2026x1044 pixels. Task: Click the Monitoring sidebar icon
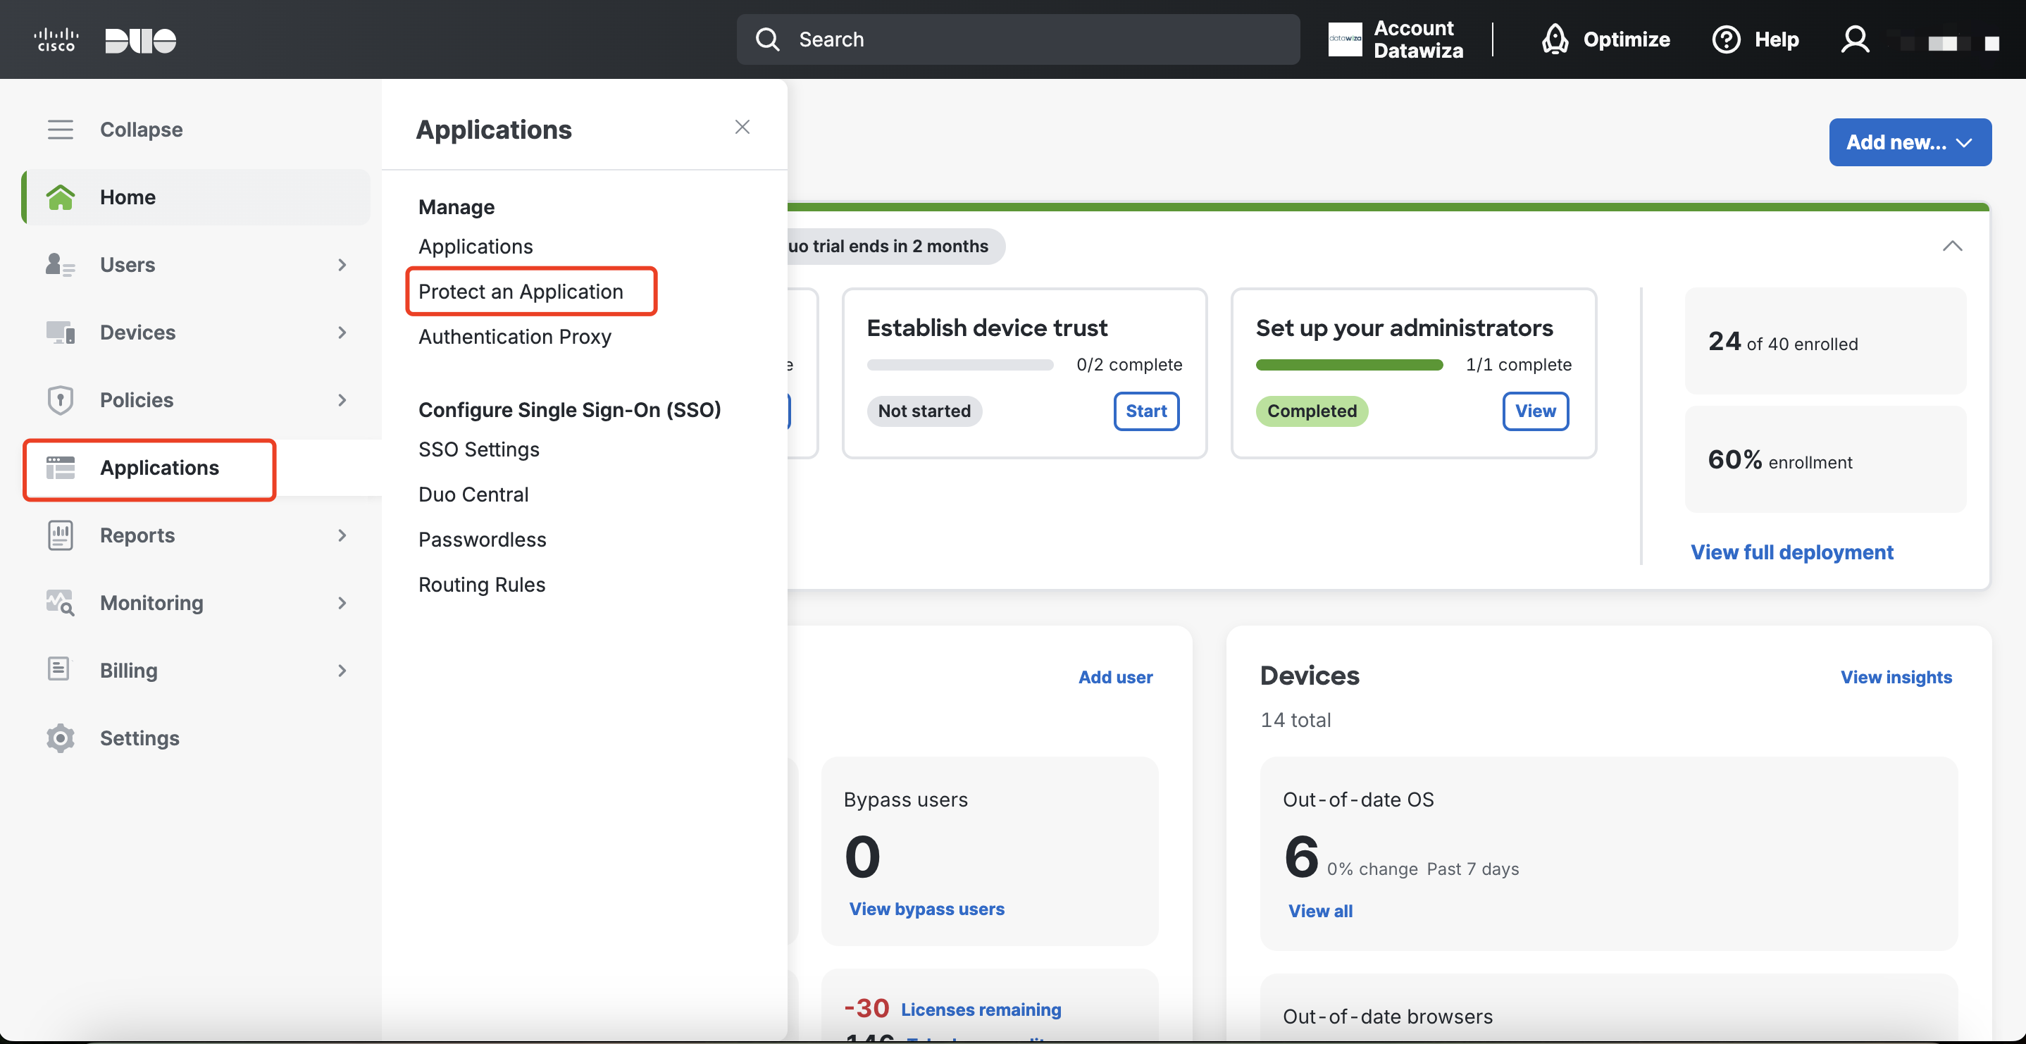click(61, 602)
